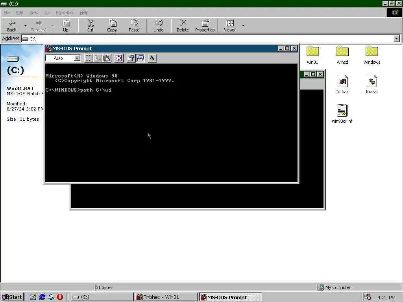This screenshot has width=403, height=302.
Task: Click the Views toolbar button
Action: pyautogui.click(x=229, y=26)
